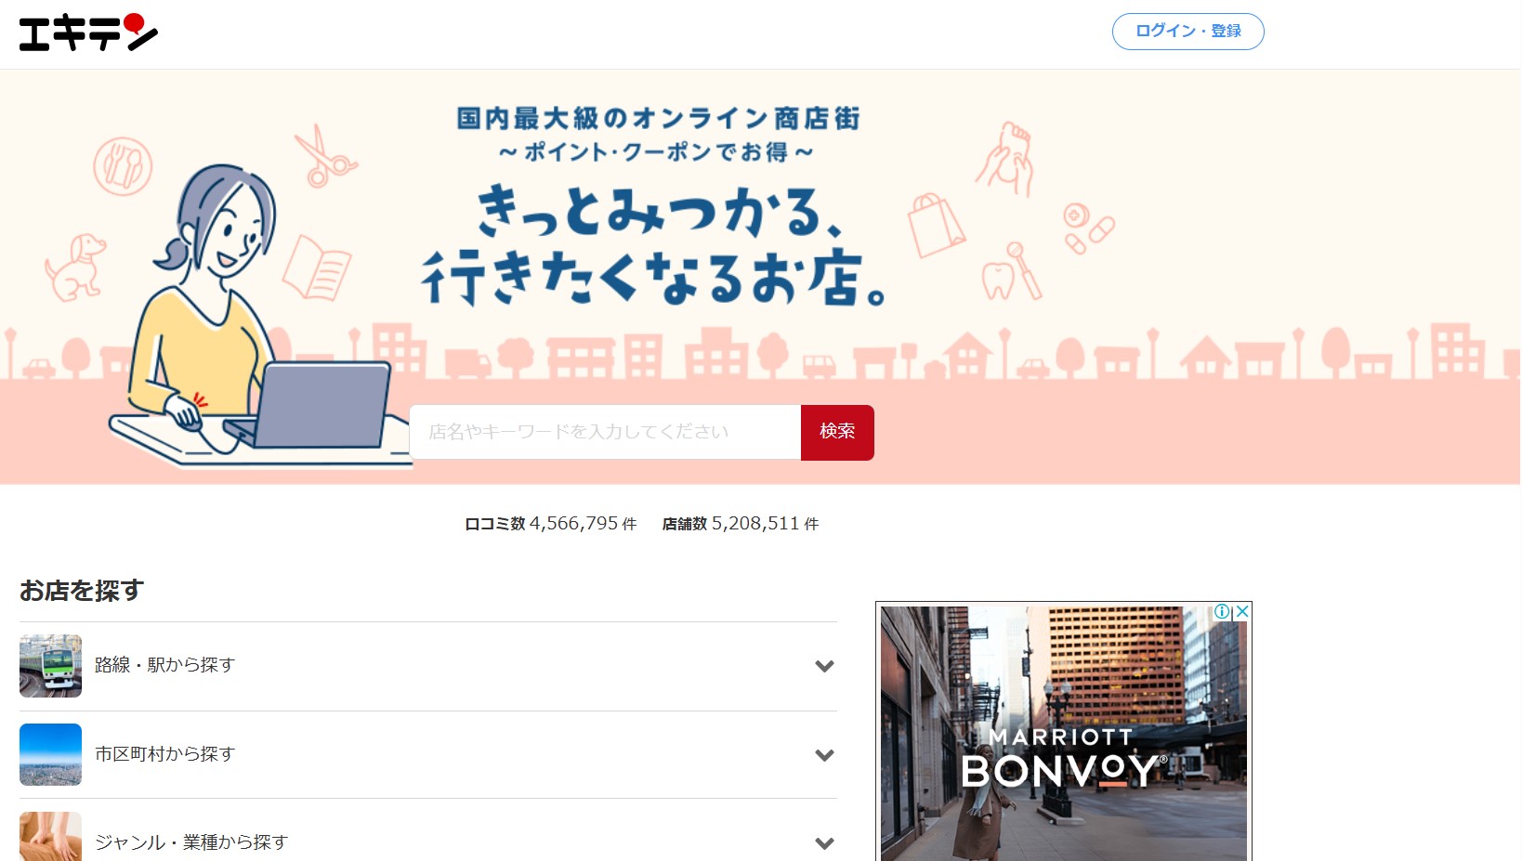This screenshot has height=861, width=1522.
Task: Click the scissors icon in banner
Action: (x=324, y=157)
